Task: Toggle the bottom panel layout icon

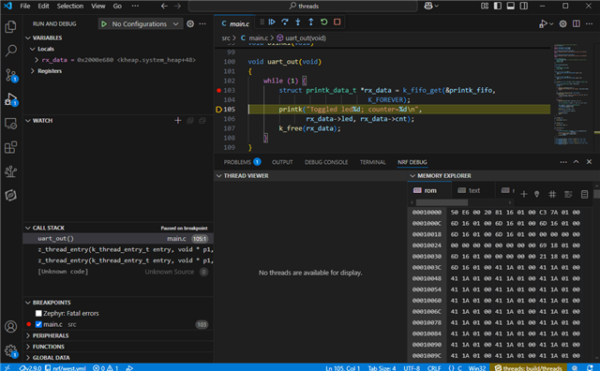Action: [510, 6]
